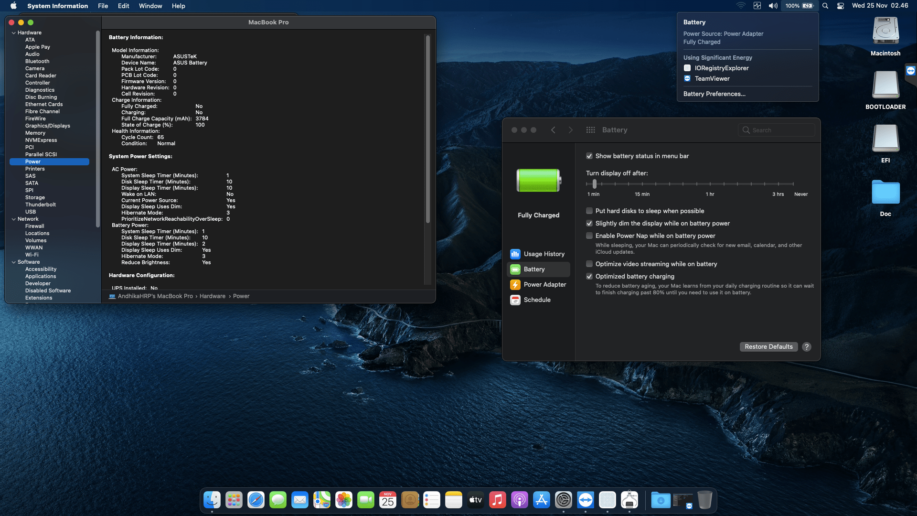The image size is (917, 516).
Task: Disable Optimized battery charging checkbox
Action: (589, 277)
